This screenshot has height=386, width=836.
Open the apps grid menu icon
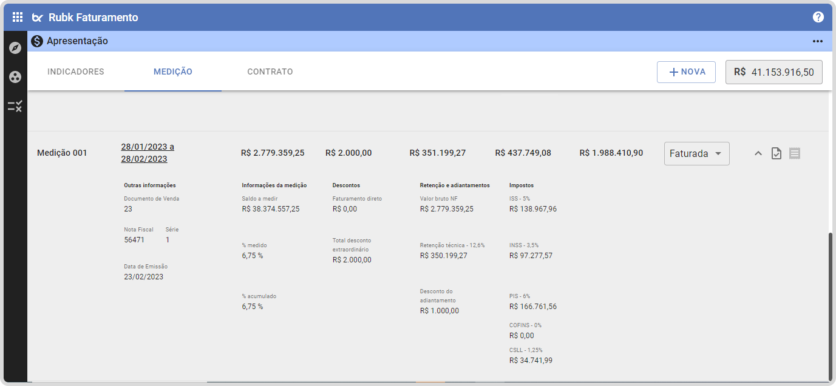point(18,17)
